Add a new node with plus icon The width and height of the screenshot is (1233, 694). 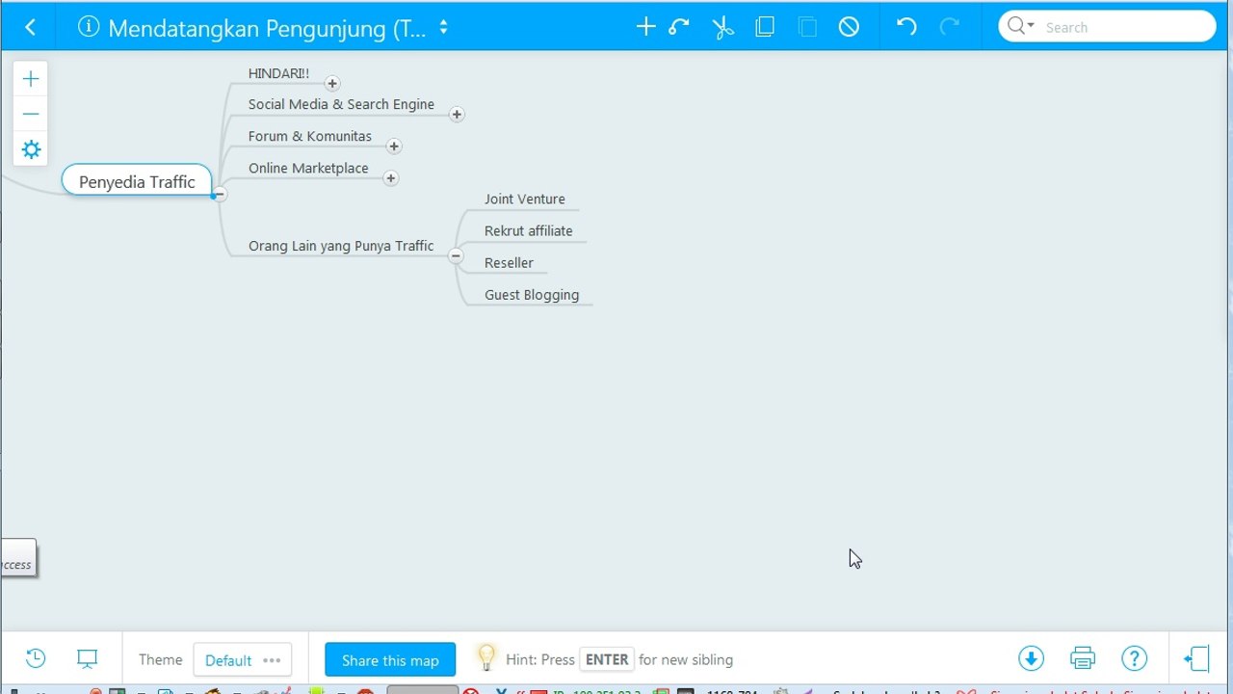click(x=645, y=27)
